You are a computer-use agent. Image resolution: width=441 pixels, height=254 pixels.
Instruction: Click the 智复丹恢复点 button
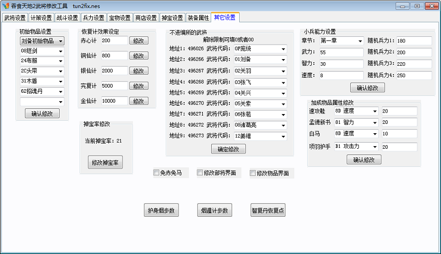point(268,210)
